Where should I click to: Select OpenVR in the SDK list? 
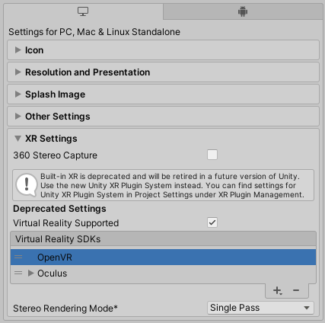163,257
